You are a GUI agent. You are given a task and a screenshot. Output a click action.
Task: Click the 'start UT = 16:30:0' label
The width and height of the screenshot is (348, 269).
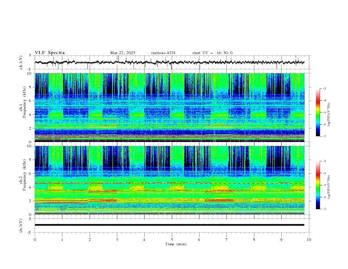tap(212, 53)
